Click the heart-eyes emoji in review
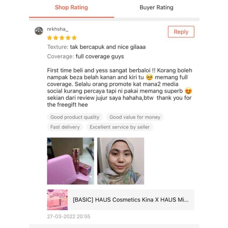 tap(188, 91)
